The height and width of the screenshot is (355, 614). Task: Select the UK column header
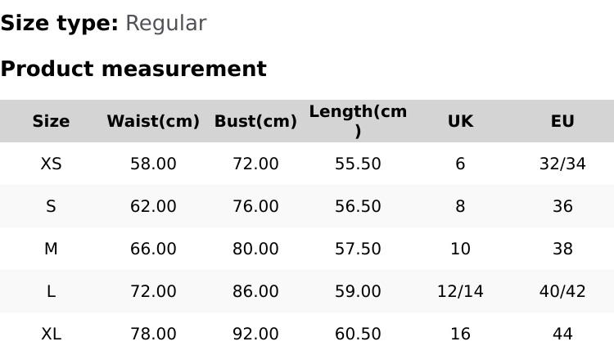point(460,121)
